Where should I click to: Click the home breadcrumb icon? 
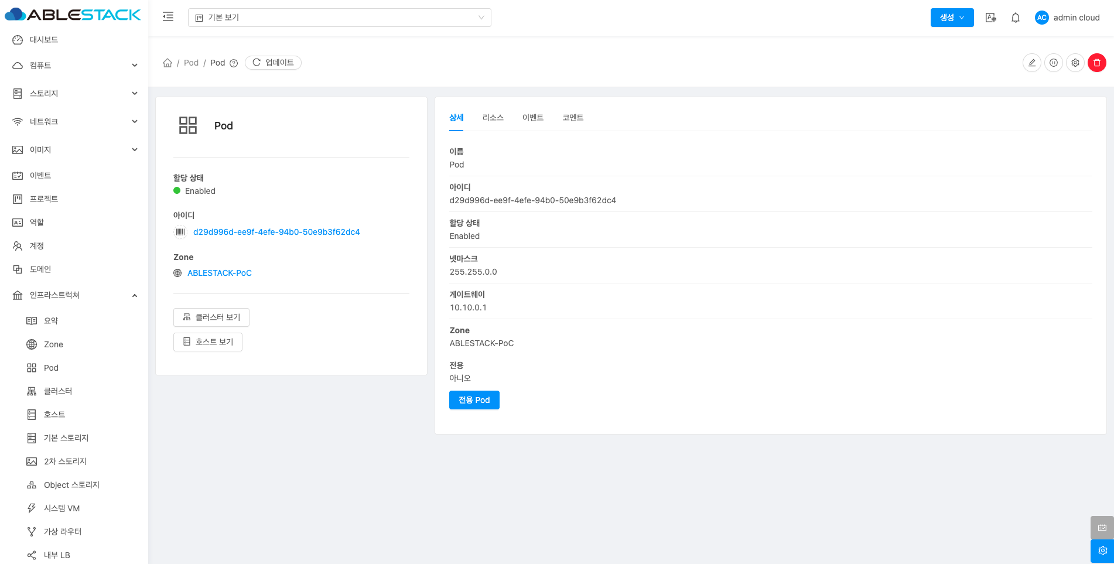168,63
